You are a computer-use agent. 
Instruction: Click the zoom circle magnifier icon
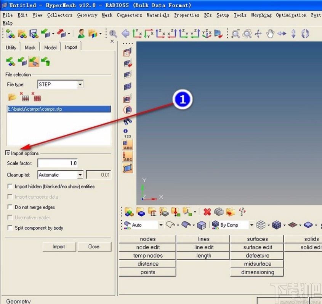click(247, 34)
